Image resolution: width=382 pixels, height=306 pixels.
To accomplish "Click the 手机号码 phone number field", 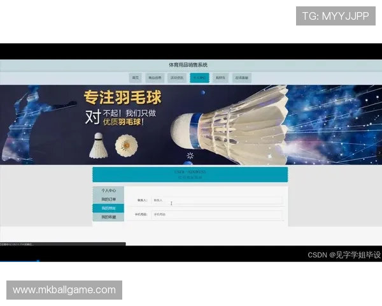I will tap(216, 215).
